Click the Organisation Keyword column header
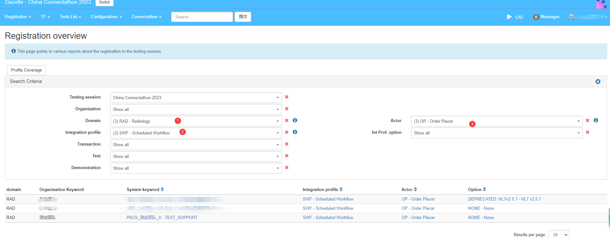The height and width of the screenshot is (239, 610). (62, 190)
